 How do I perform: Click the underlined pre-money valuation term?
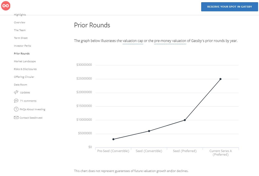point(170,41)
